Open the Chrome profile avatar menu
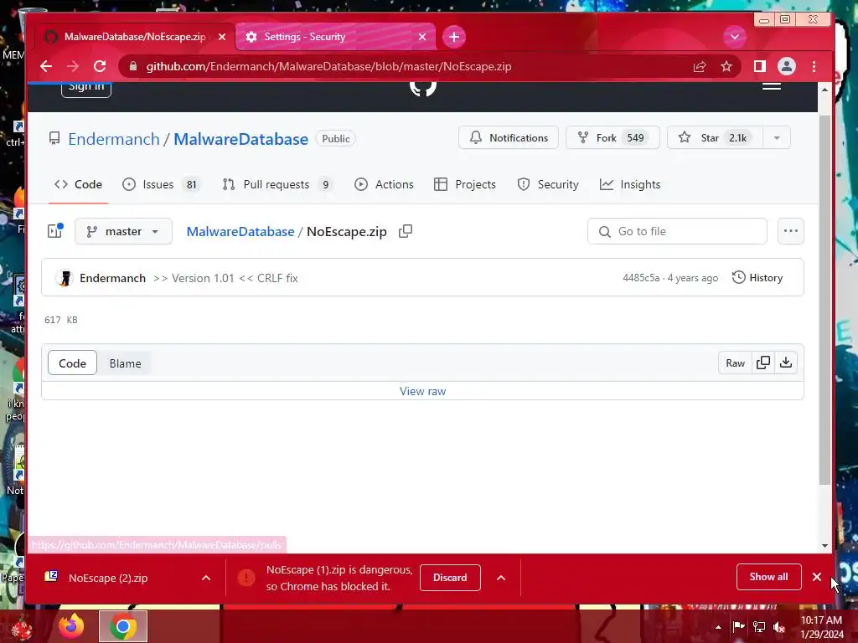Screen dimensions: 858x643 786,67
